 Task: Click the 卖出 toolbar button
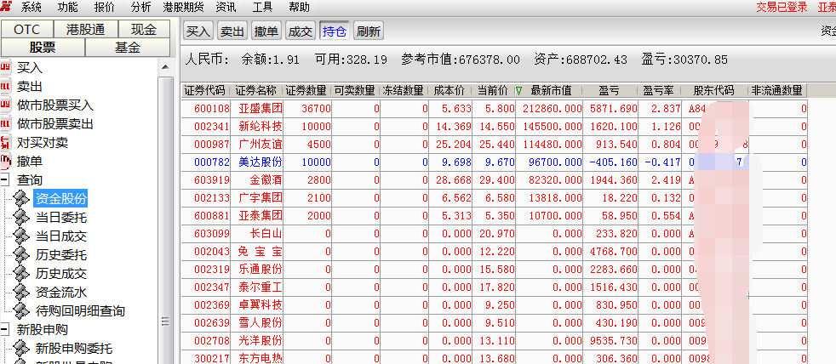(x=232, y=31)
